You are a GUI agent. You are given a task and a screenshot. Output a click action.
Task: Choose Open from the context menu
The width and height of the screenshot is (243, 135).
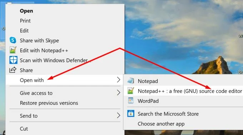(26, 11)
